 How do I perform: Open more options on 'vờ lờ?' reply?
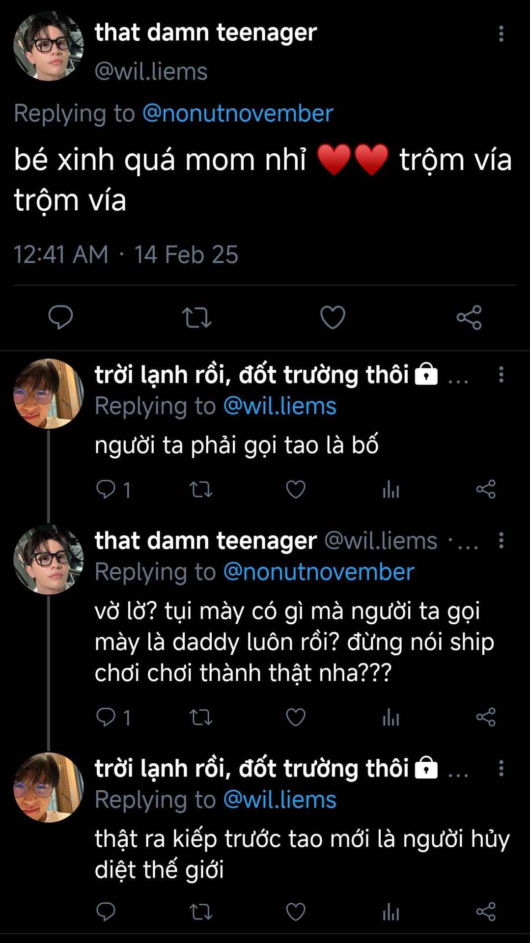[x=501, y=541]
